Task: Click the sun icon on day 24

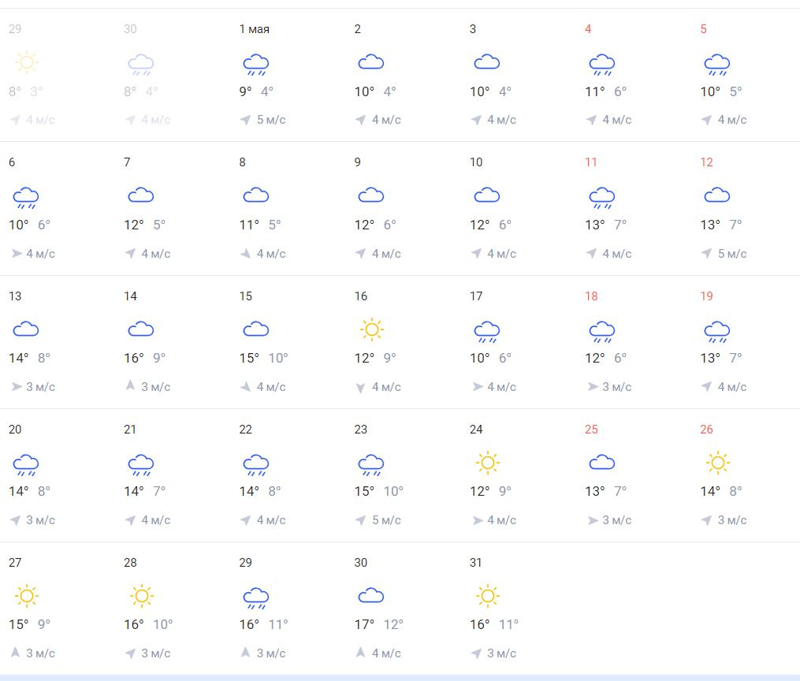Action: tap(487, 463)
